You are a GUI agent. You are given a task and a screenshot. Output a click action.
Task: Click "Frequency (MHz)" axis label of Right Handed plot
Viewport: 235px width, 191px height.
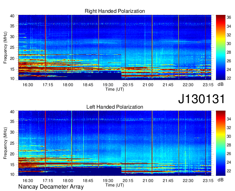[x=5, y=47]
